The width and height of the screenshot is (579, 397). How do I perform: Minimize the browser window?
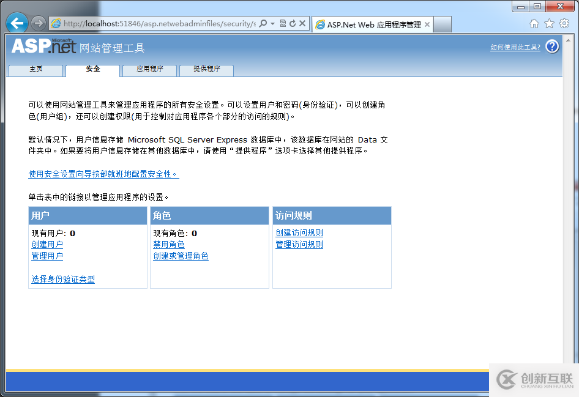click(521, 6)
